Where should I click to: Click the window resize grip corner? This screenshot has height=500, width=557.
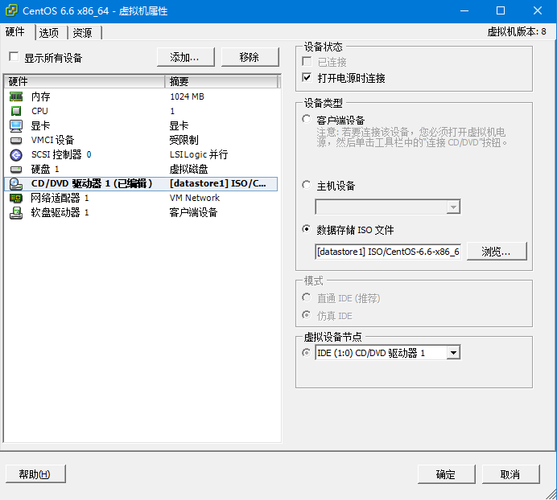551,494
